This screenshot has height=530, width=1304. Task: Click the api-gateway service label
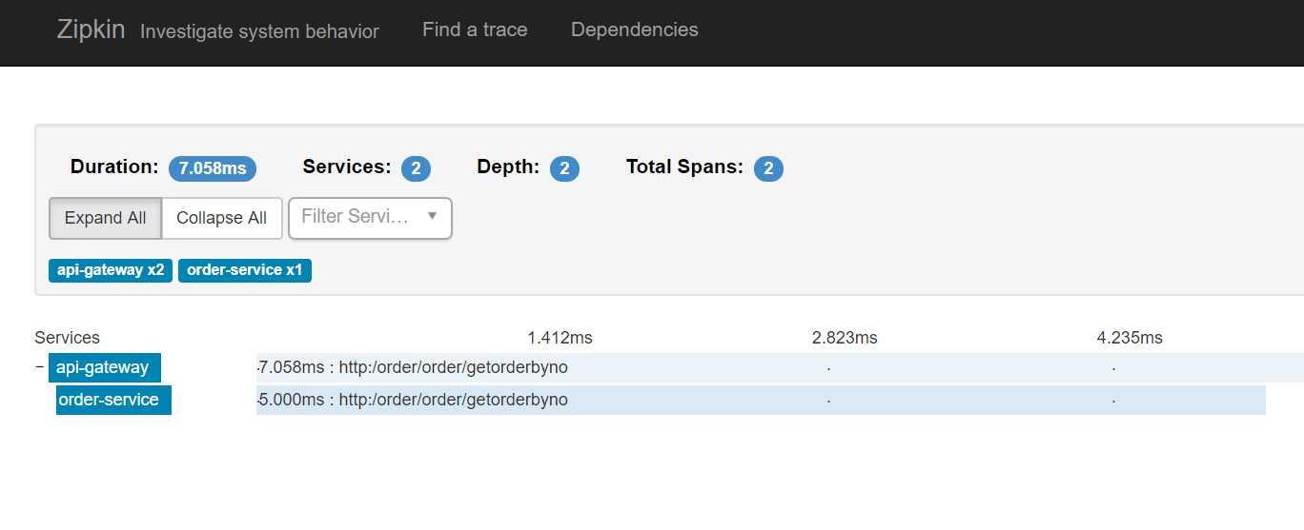point(105,367)
